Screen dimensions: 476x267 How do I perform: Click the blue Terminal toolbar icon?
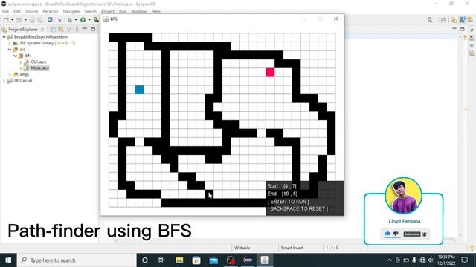pos(50,20)
